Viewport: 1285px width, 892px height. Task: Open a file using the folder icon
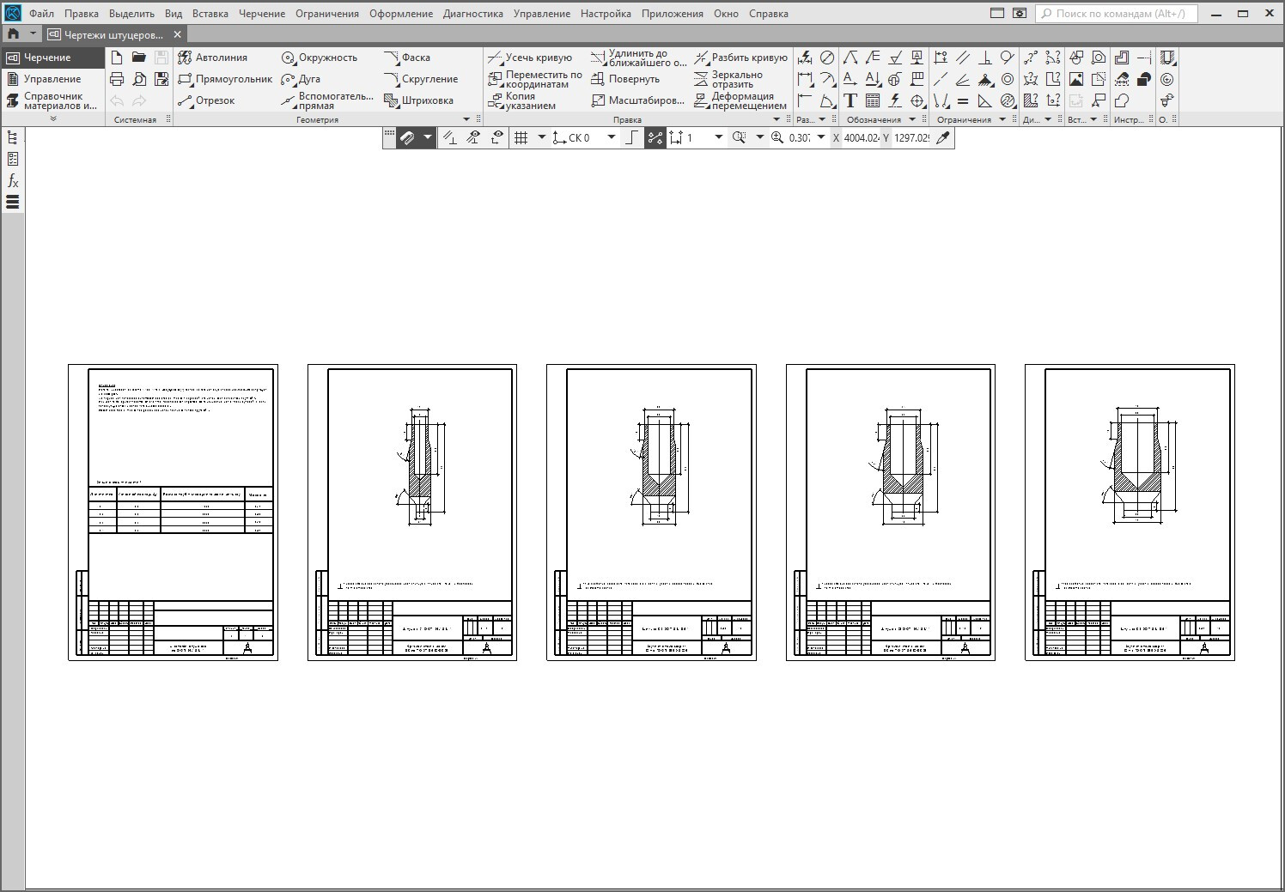point(139,58)
